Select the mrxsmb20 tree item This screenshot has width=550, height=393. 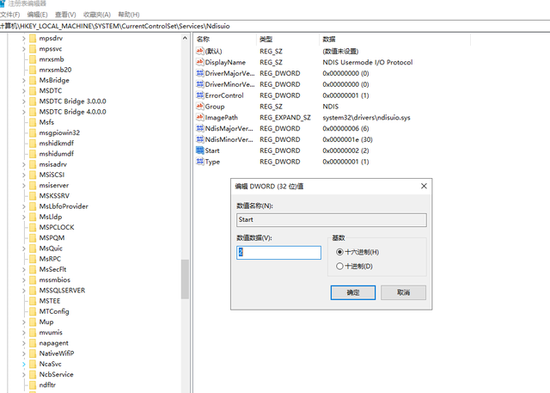pyautogui.click(x=55, y=70)
